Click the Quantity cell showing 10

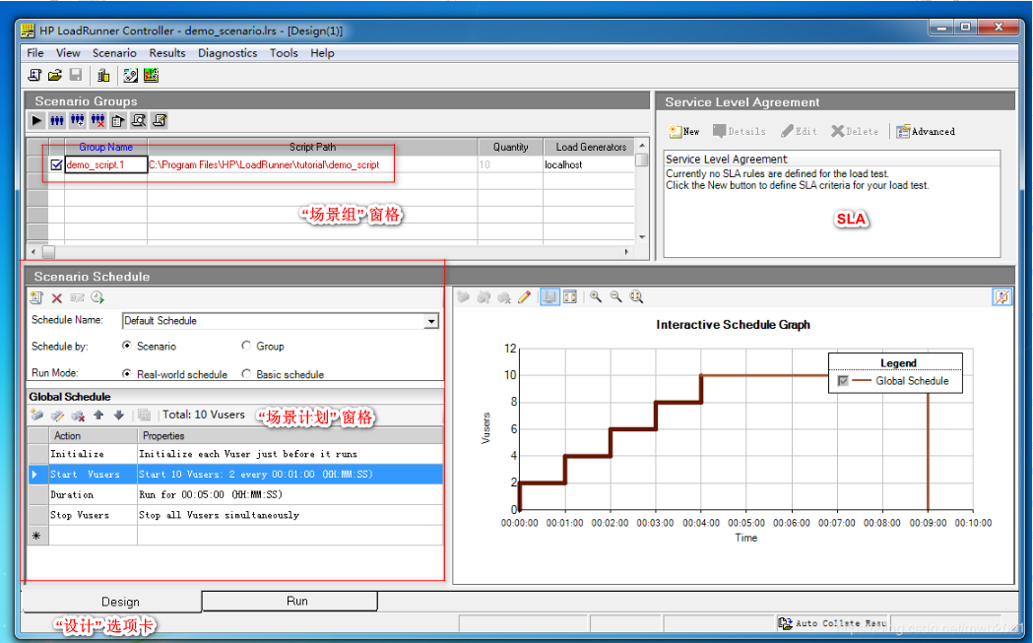510,164
